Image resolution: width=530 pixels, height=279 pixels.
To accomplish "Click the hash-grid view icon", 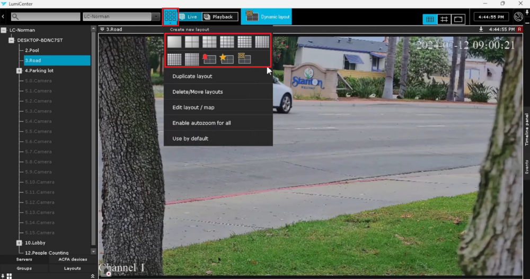I will pyautogui.click(x=444, y=19).
